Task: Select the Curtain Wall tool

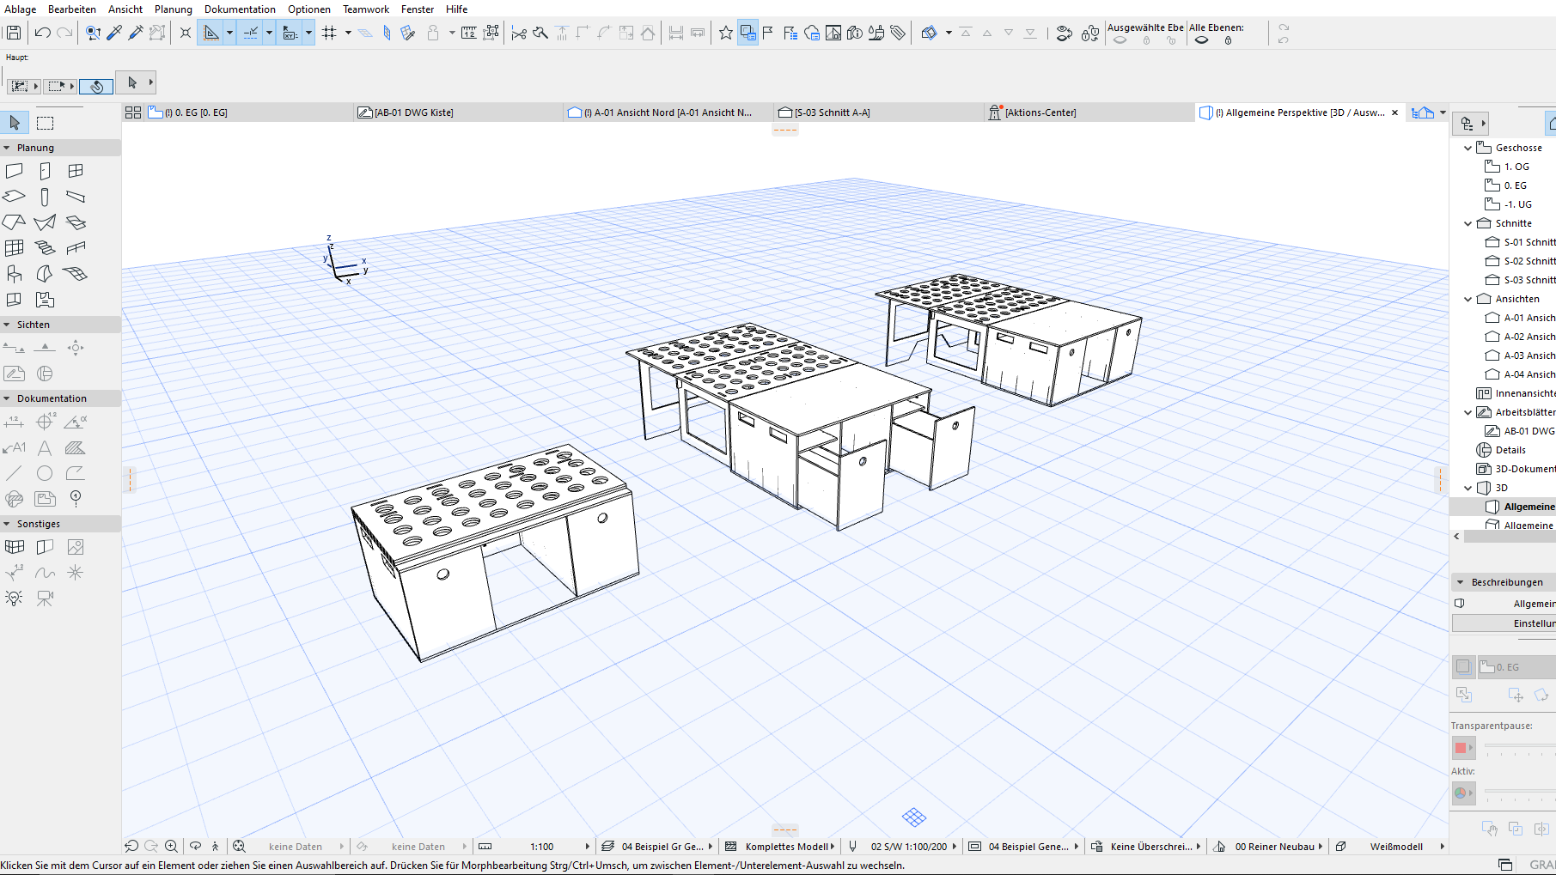Action: click(x=15, y=248)
